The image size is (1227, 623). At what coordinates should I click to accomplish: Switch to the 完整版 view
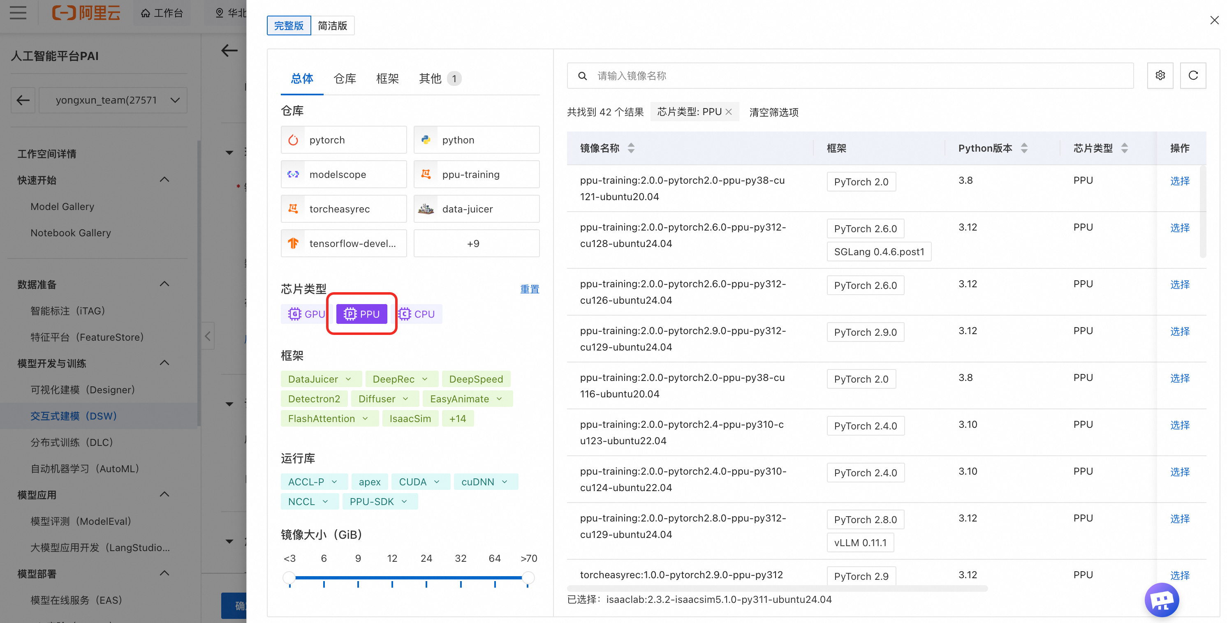click(x=289, y=26)
